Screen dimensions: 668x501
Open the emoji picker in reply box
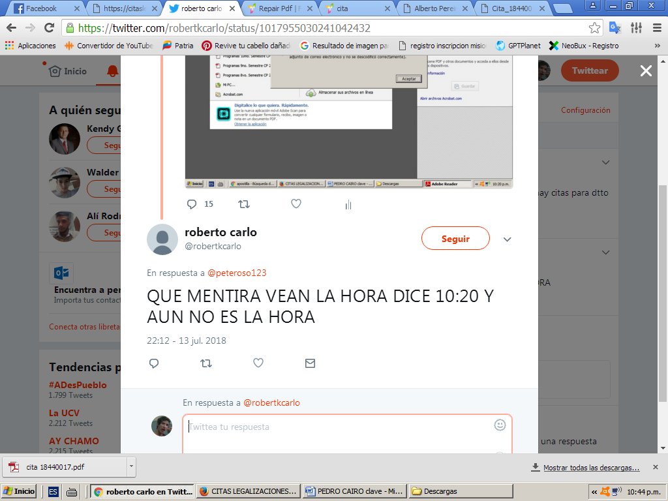[x=500, y=425]
